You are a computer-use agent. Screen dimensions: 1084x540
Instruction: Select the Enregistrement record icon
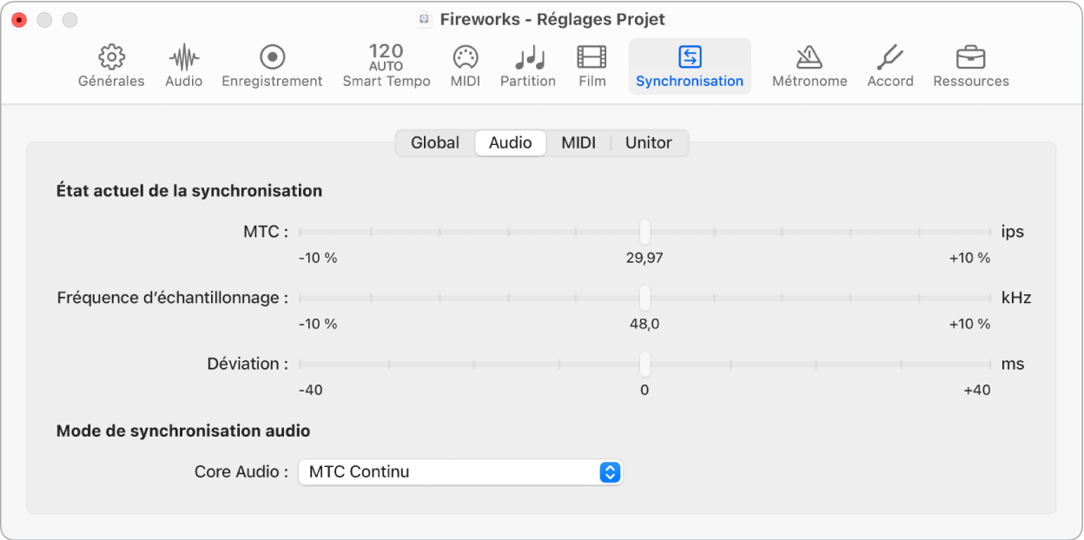(x=272, y=58)
